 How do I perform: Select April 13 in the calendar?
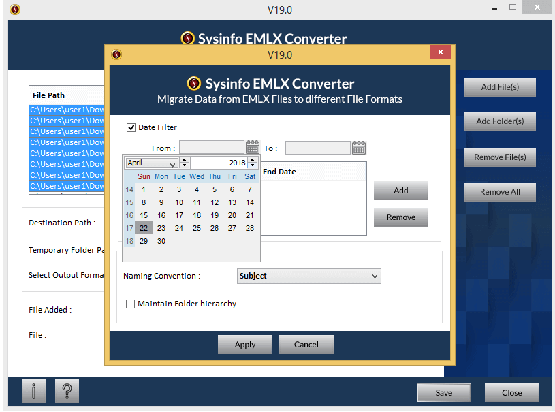[232, 202]
